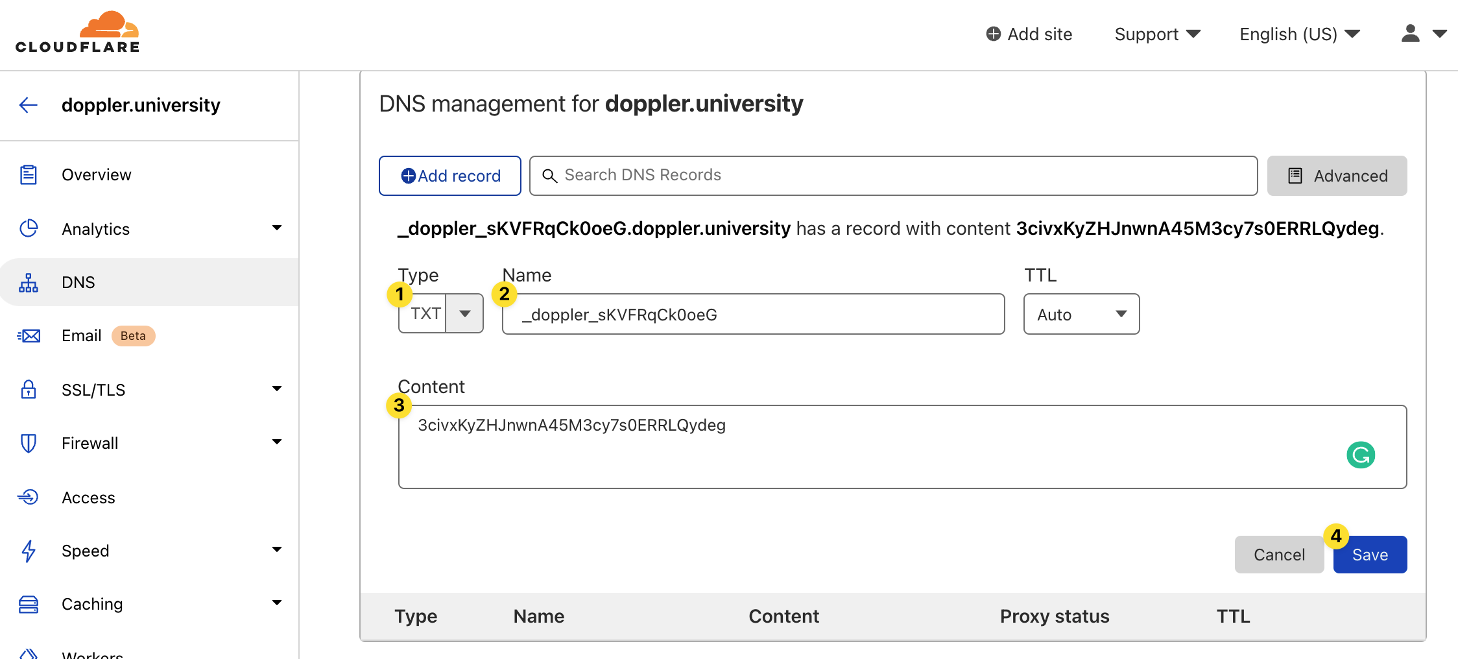
Task: Click the list icon on Advanced button
Action: click(x=1295, y=176)
